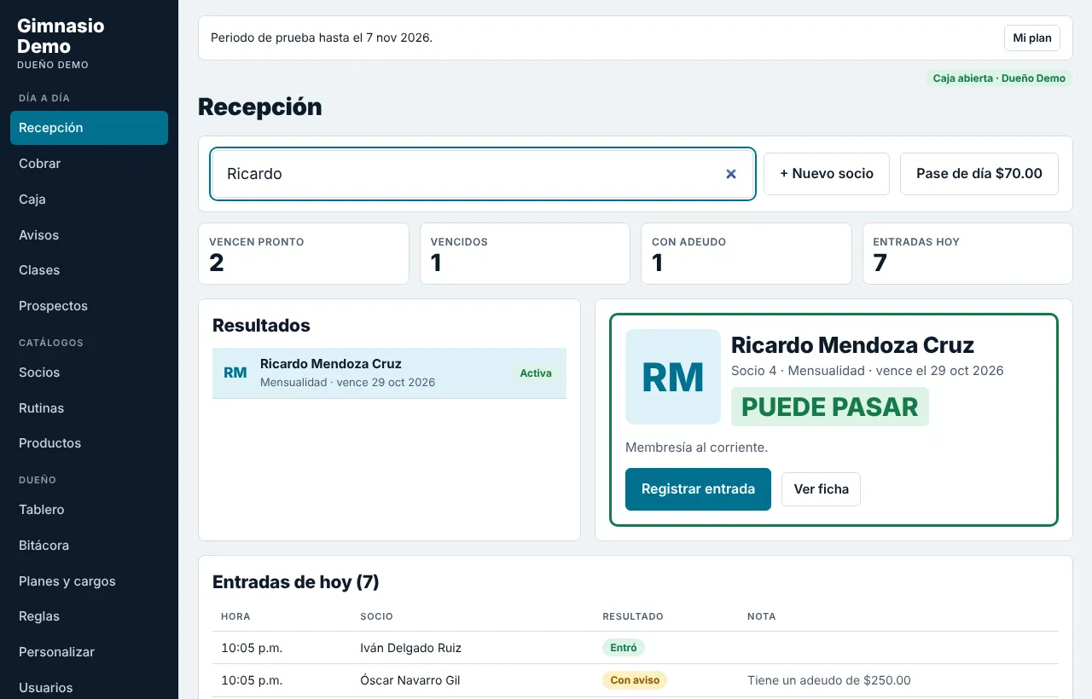This screenshot has width=1092, height=699.
Task: Open the Con adeudo stat card
Action: click(x=746, y=254)
